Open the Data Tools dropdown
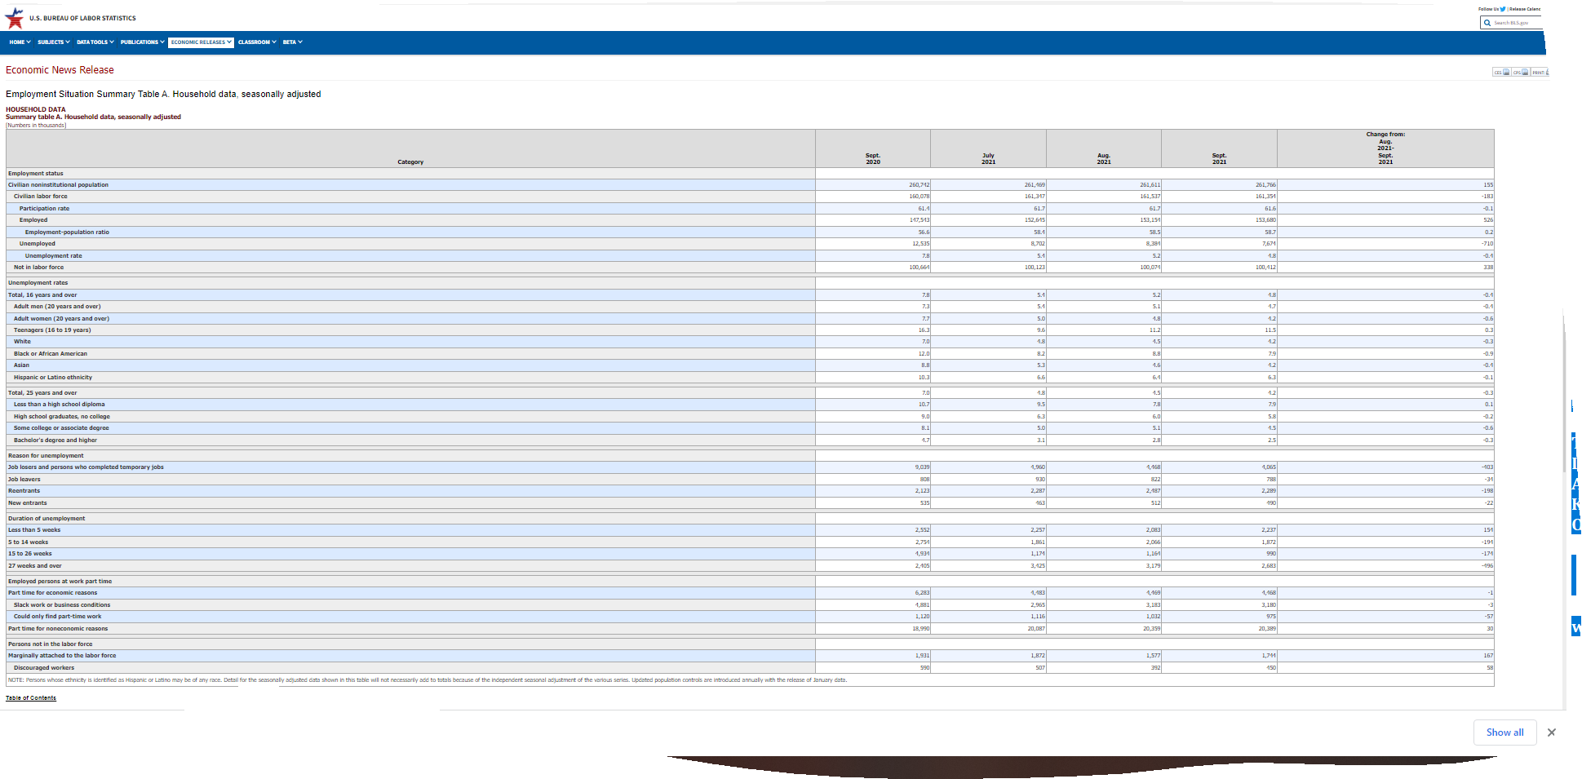The width and height of the screenshot is (1582, 779). click(x=95, y=42)
